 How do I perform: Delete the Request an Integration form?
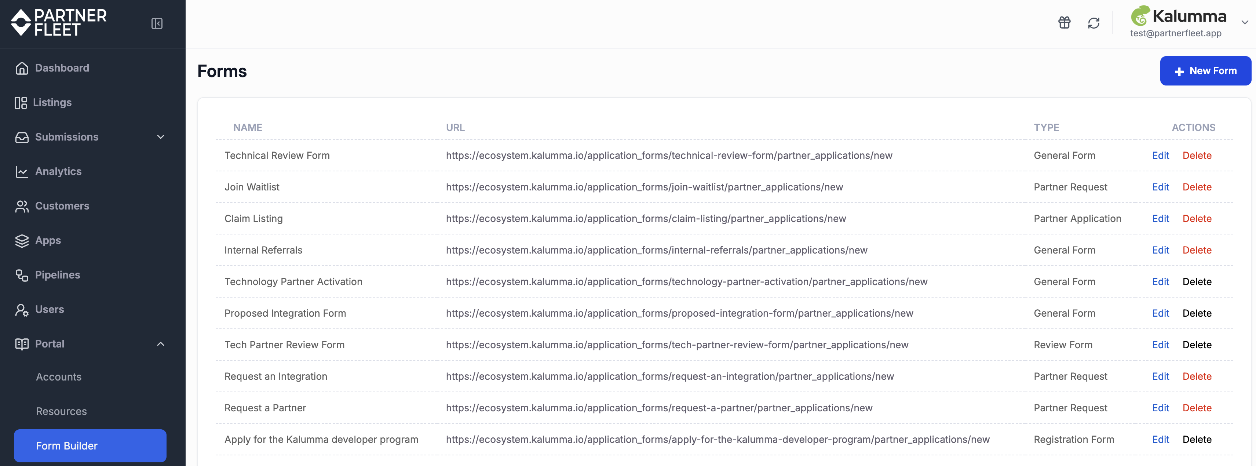(1197, 376)
